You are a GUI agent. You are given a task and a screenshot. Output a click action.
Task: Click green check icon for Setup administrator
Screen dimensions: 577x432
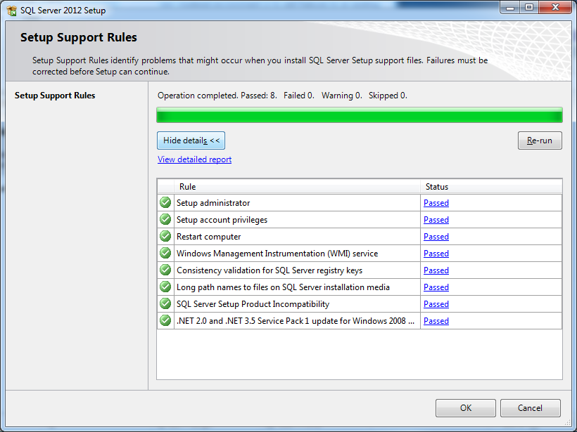165,202
